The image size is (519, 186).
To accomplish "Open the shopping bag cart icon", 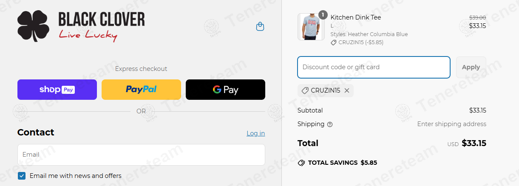I will point(260,27).
